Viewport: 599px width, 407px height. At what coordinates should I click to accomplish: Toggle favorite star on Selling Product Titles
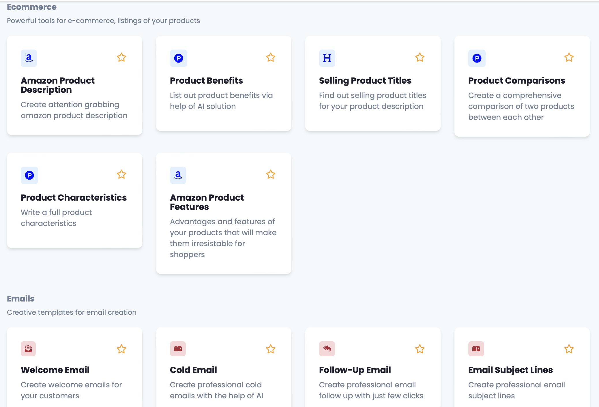click(420, 57)
